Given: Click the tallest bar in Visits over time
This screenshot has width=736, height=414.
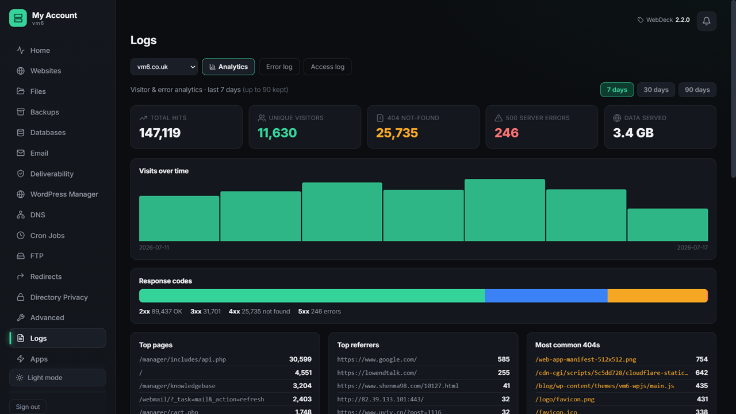Looking at the screenshot, I should (x=505, y=210).
